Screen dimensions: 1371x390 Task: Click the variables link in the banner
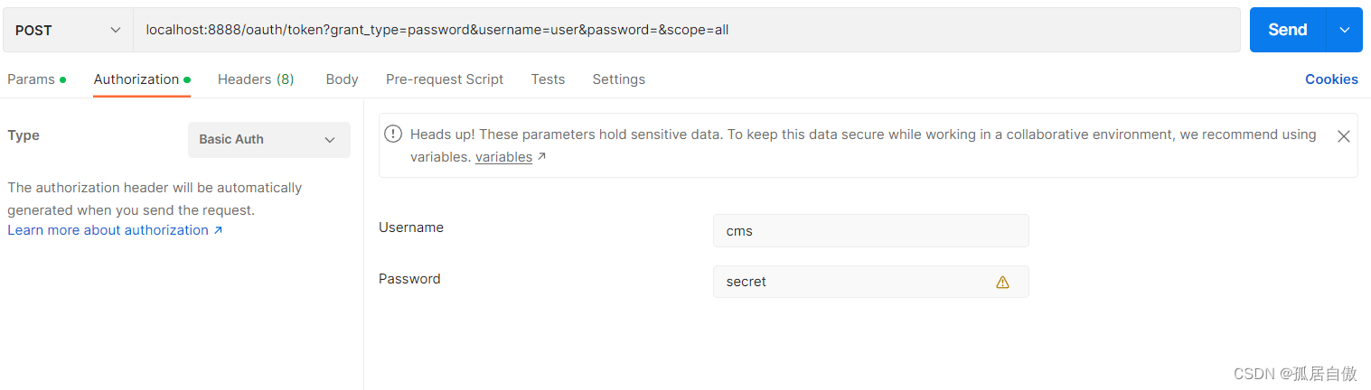pyautogui.click(x=503, y=157)
